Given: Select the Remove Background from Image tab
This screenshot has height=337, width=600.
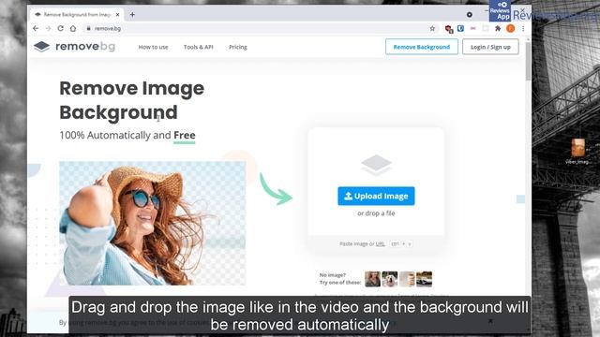Looking at the screenshot, I should [x=77, y=15].
